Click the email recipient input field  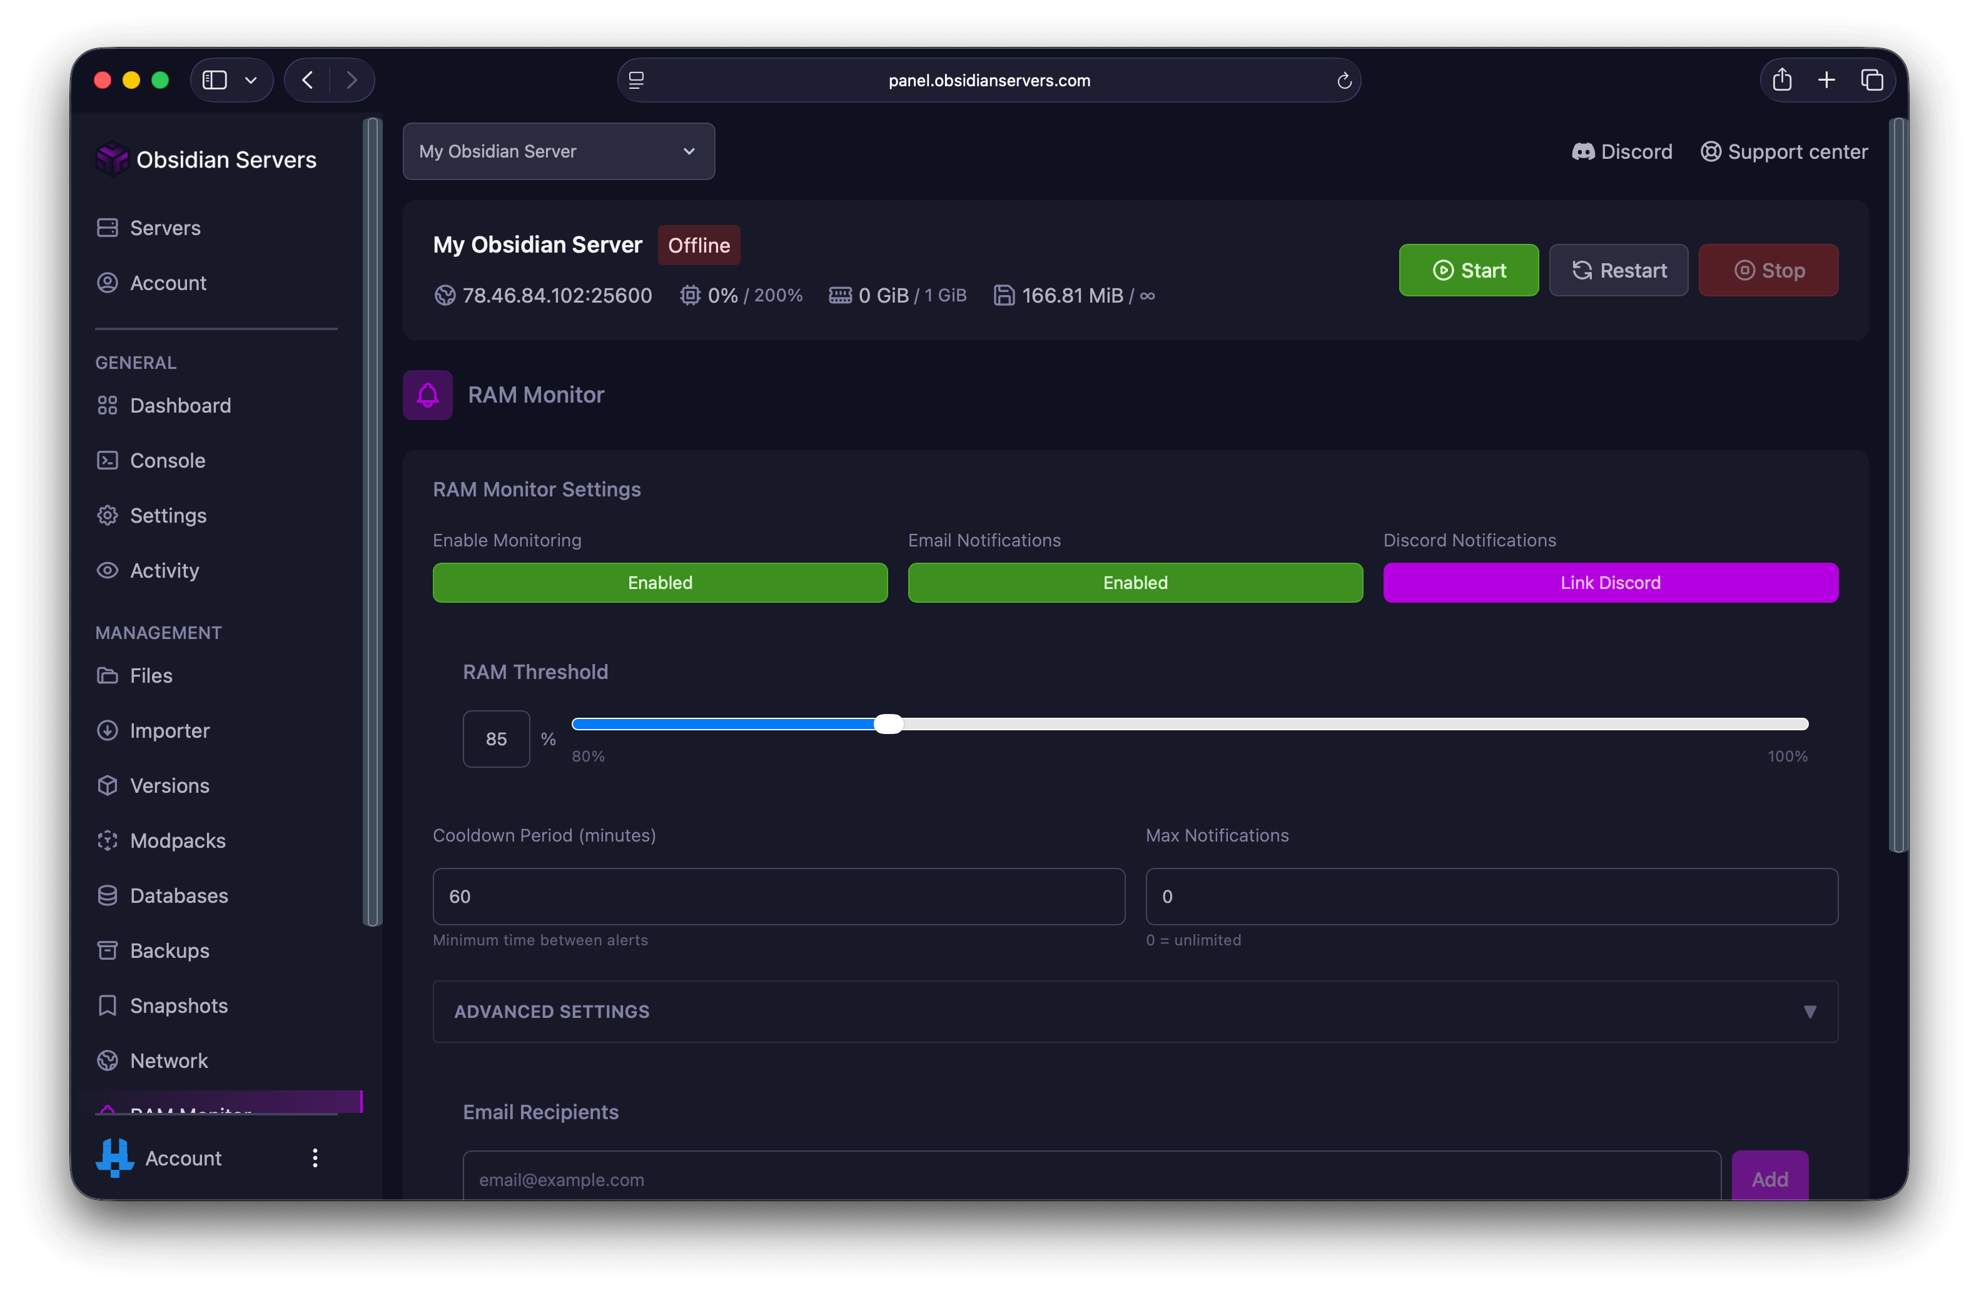click(x=1090, y=1179)
